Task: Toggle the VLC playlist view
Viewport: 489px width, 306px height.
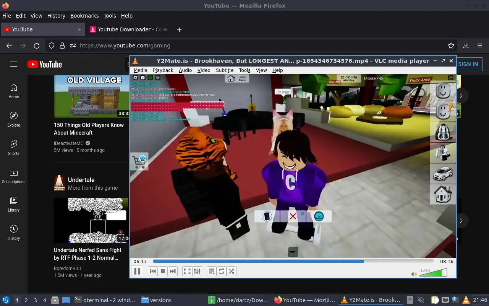Action: [212, 271]
